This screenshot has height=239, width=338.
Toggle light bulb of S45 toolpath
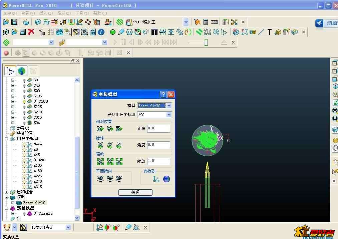[24, 86]
